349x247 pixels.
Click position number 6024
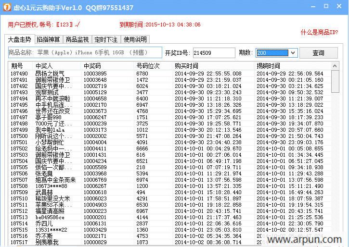142,86
